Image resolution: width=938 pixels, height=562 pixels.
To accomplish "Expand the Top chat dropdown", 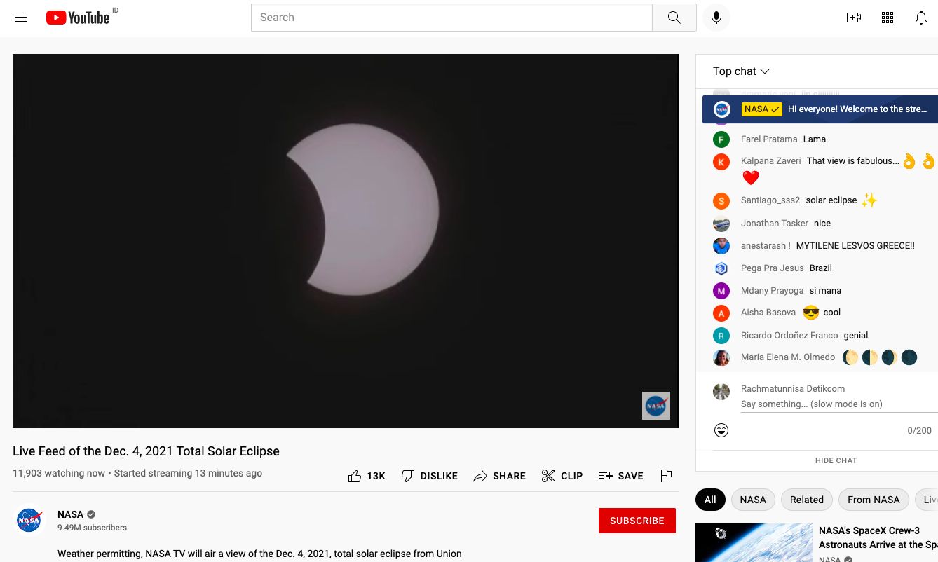I will (741, 71).
